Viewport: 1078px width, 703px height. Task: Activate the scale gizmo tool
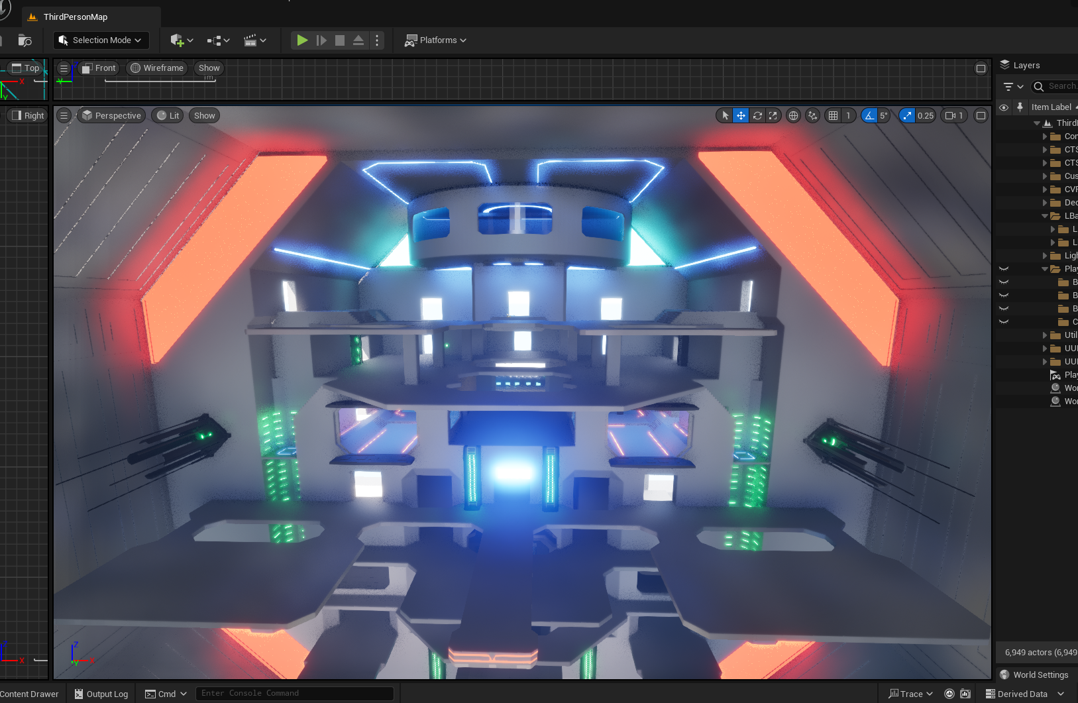point(773,115)
